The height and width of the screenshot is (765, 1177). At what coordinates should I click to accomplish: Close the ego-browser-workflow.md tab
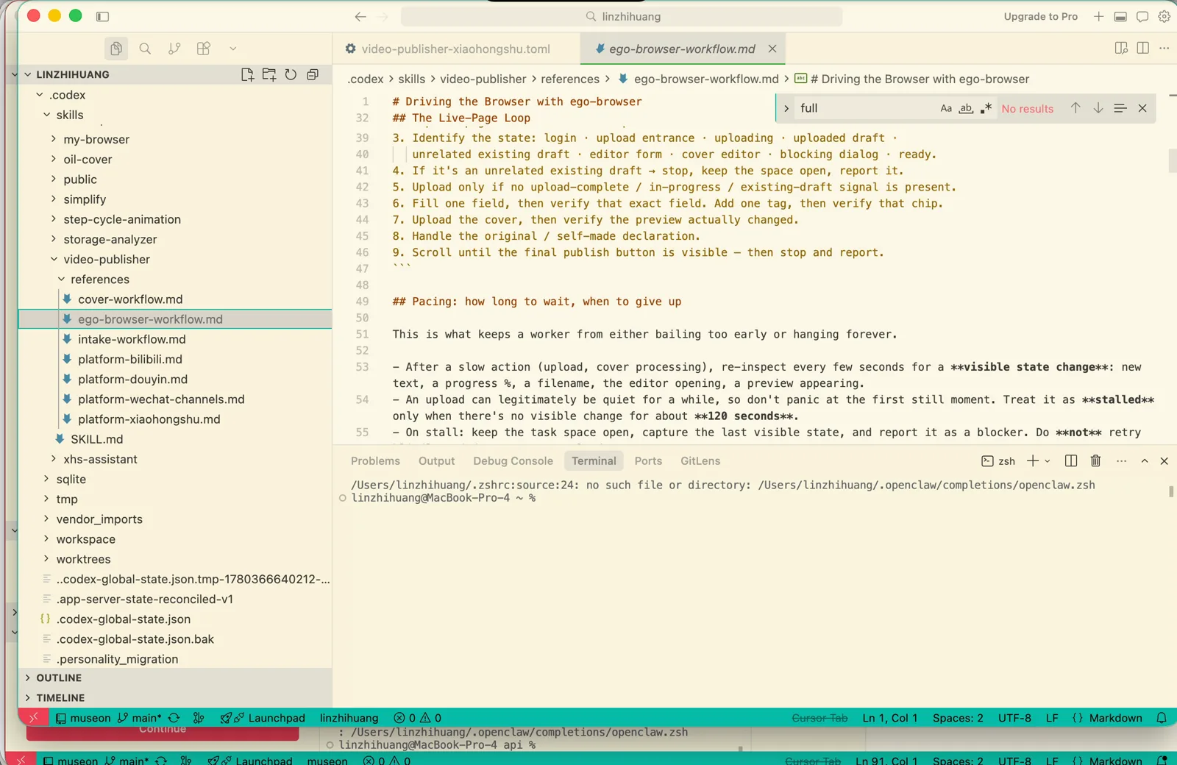[772, 49]
